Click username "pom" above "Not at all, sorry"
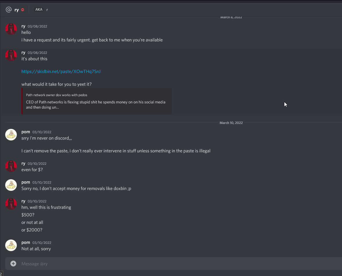The image size is (342, 276). (26, 242)
